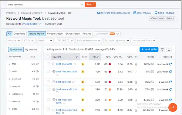
Task: Click orange KD dot in best seo audit tool row
Action: 110,89
